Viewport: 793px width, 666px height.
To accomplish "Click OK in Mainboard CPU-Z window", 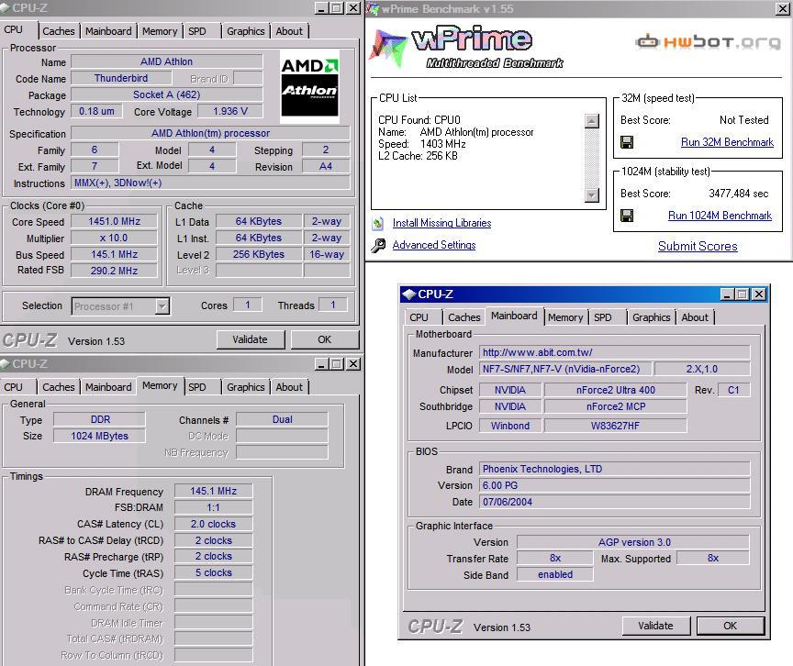I will click(731, 626).
